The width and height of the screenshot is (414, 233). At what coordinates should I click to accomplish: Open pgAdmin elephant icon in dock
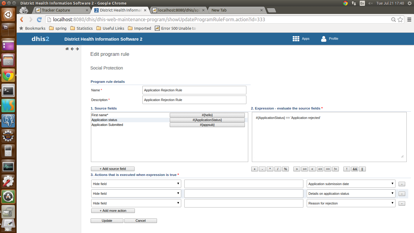tap(8, 121)
